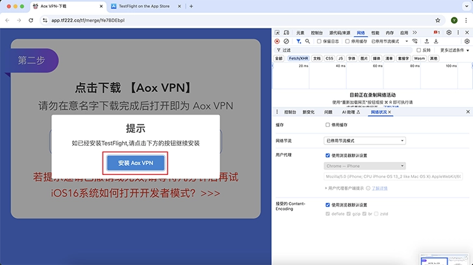Screen dimensions: 473x265
Task: Open the tab search dropdown arrow
Action: pos(467,6)
